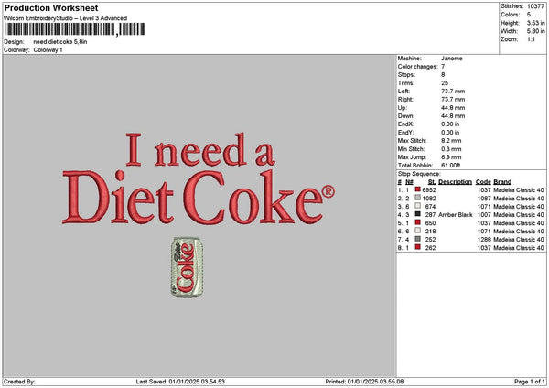The height and width of the screenshot is (388, 549).
Task: Click the 'N#' column header
Action: (x=409, y=182)
